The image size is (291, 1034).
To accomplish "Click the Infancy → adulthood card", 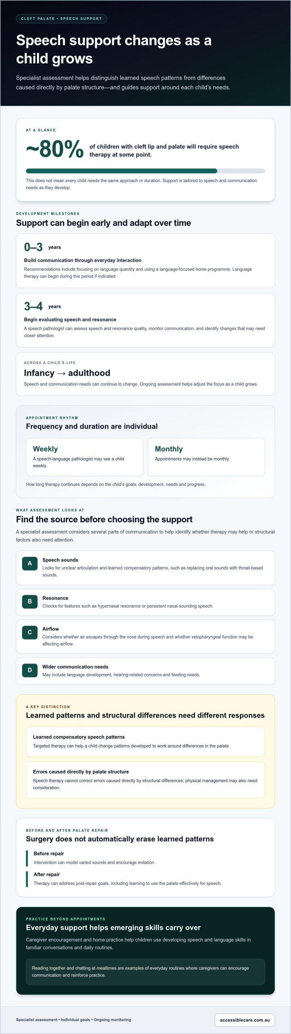I will pos(145,374).
